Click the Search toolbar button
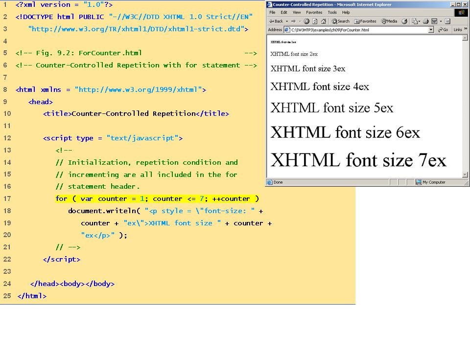 point(341,21)
